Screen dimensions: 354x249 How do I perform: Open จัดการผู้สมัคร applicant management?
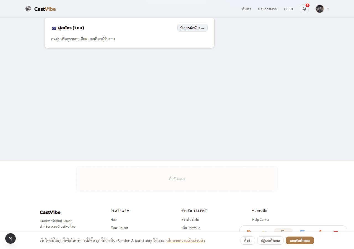tap(192, 28)
